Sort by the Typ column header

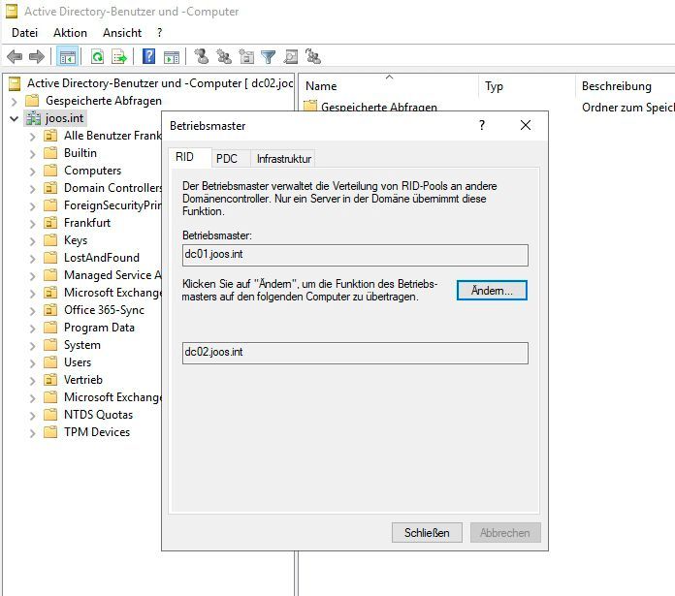527,86
